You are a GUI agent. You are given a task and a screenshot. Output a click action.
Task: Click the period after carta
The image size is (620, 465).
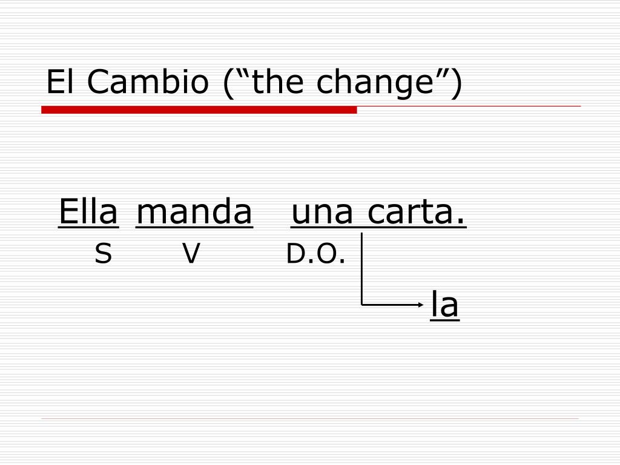[x=460, y=222]
